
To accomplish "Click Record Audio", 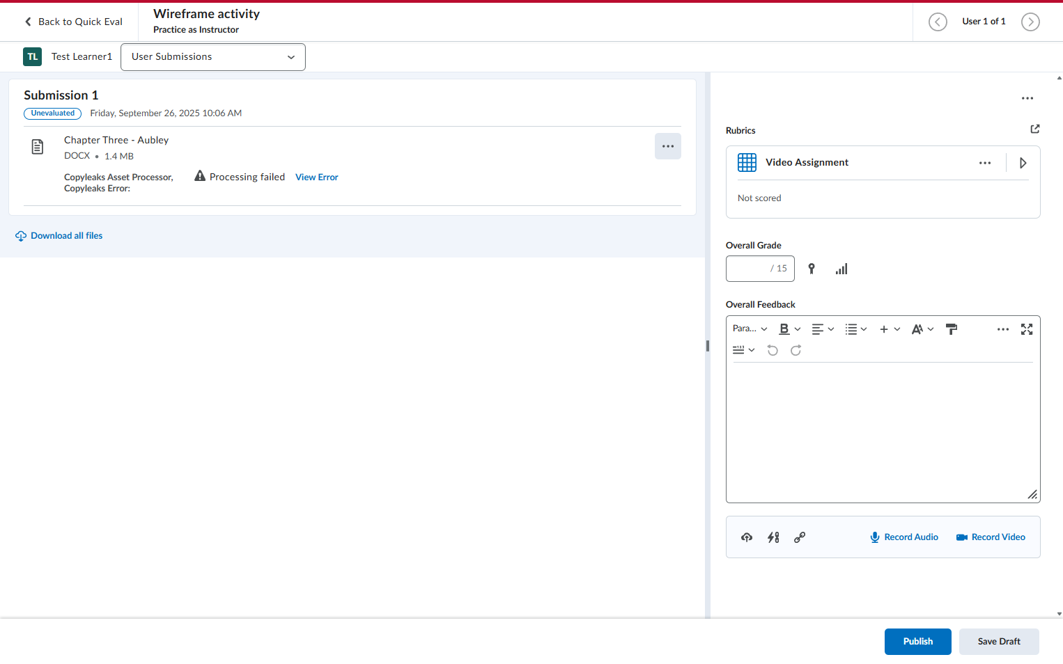I will pos(904,537).
